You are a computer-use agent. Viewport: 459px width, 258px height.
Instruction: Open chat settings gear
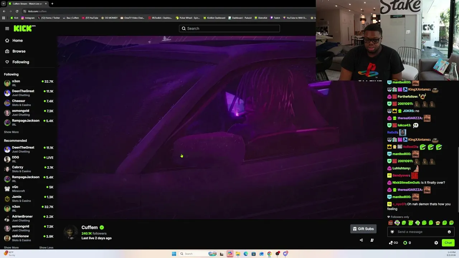[436, 243]
